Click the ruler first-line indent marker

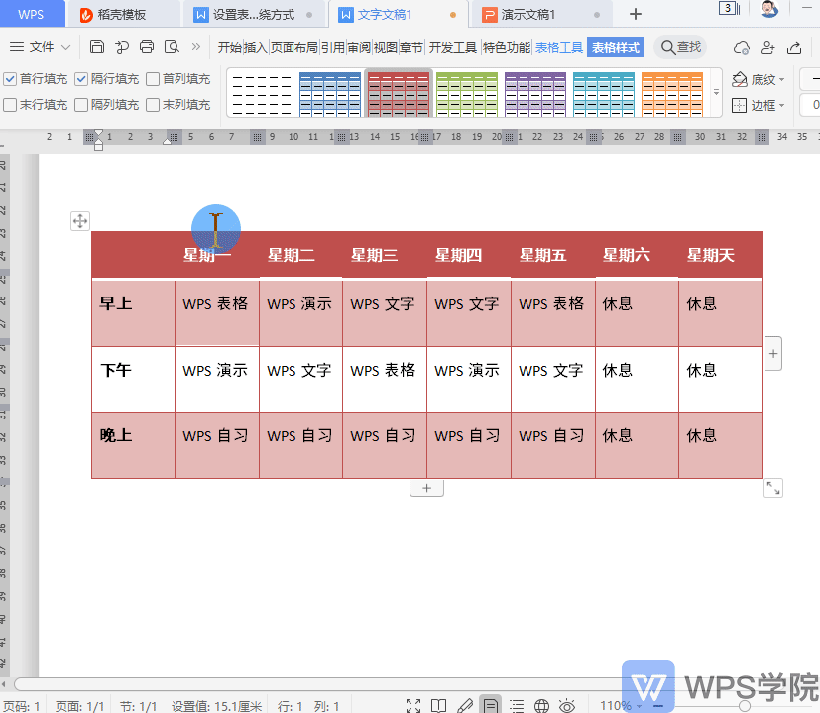(x=98, y=134)
